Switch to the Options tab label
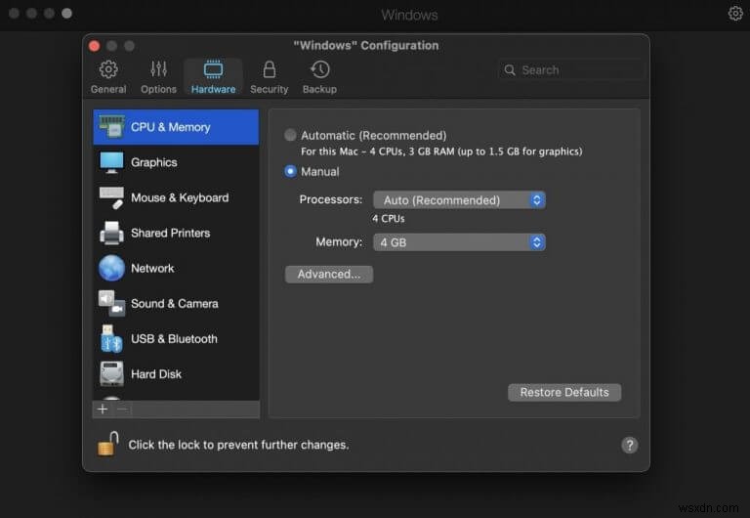The height and width of the screenshot is (518, 750). coord(158,89)
